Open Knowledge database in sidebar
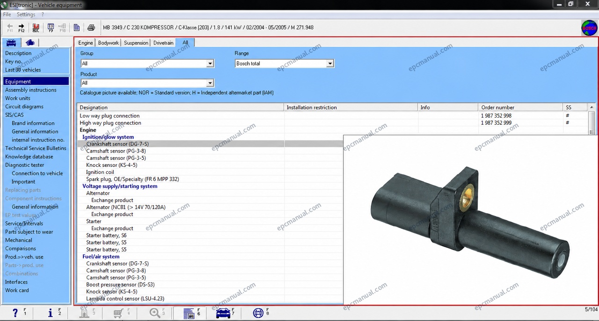The height and width of the screenshot is (321, 599). [29, 157]
